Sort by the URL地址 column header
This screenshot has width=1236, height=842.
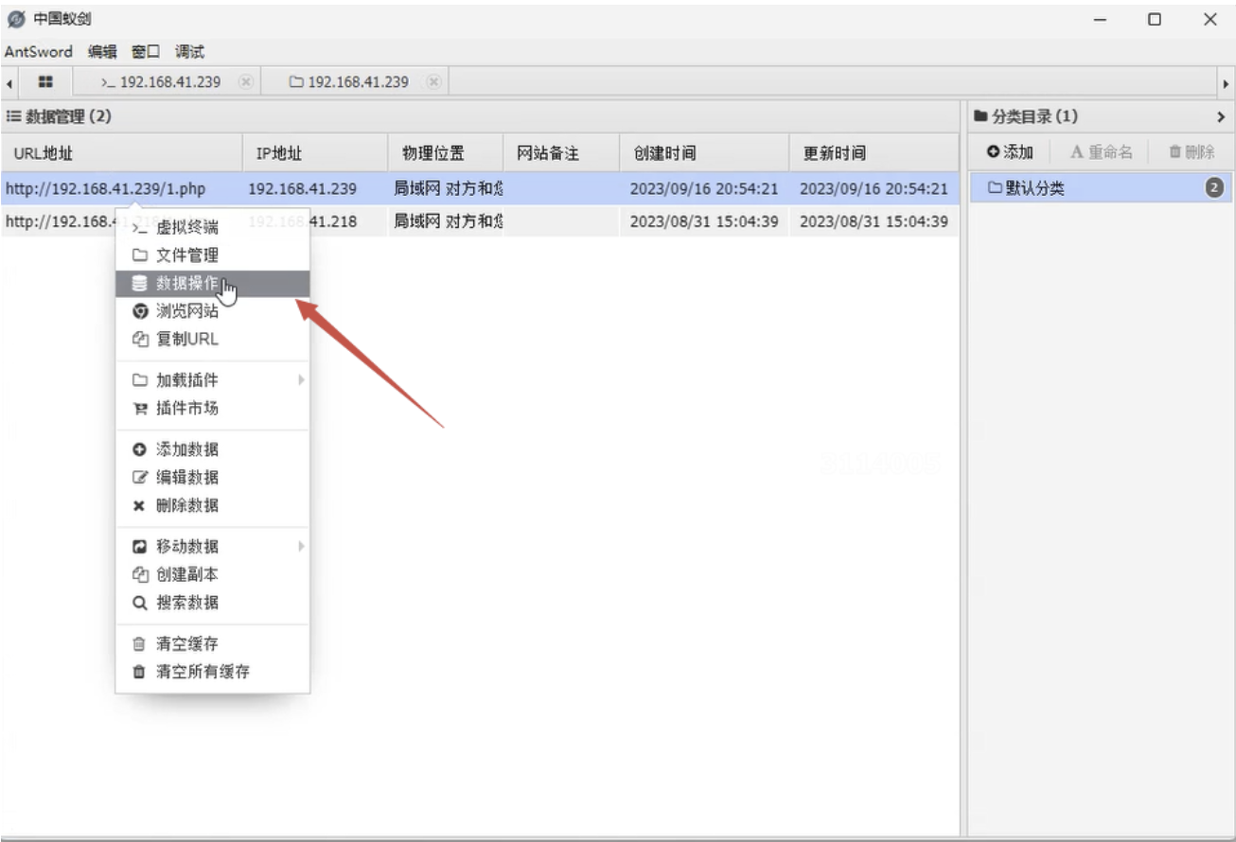(x=121, y=153)
